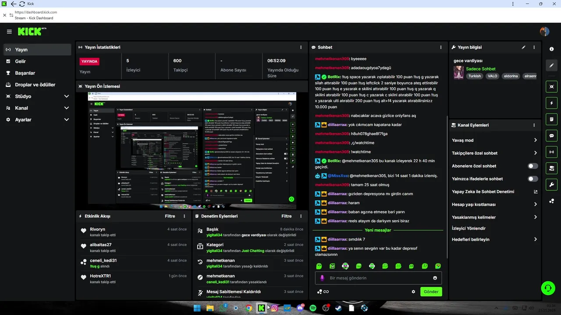This screenshot has height=315, width=561.
Task: Click the purple microphone icon in message box
Action: [x=322, y=278]
